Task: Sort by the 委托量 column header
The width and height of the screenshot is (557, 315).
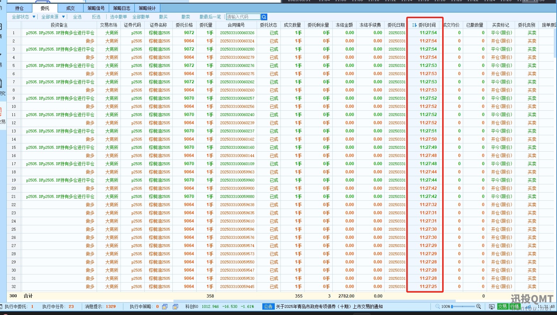Action: 206,25
